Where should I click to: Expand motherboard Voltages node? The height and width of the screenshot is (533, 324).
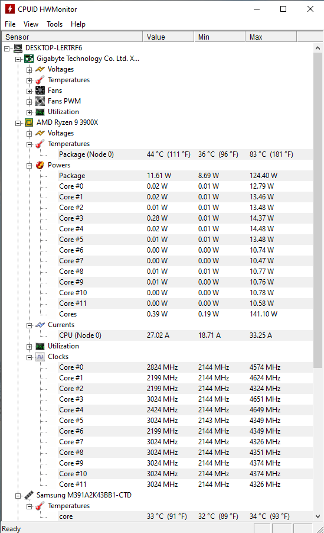click(29, 70)
